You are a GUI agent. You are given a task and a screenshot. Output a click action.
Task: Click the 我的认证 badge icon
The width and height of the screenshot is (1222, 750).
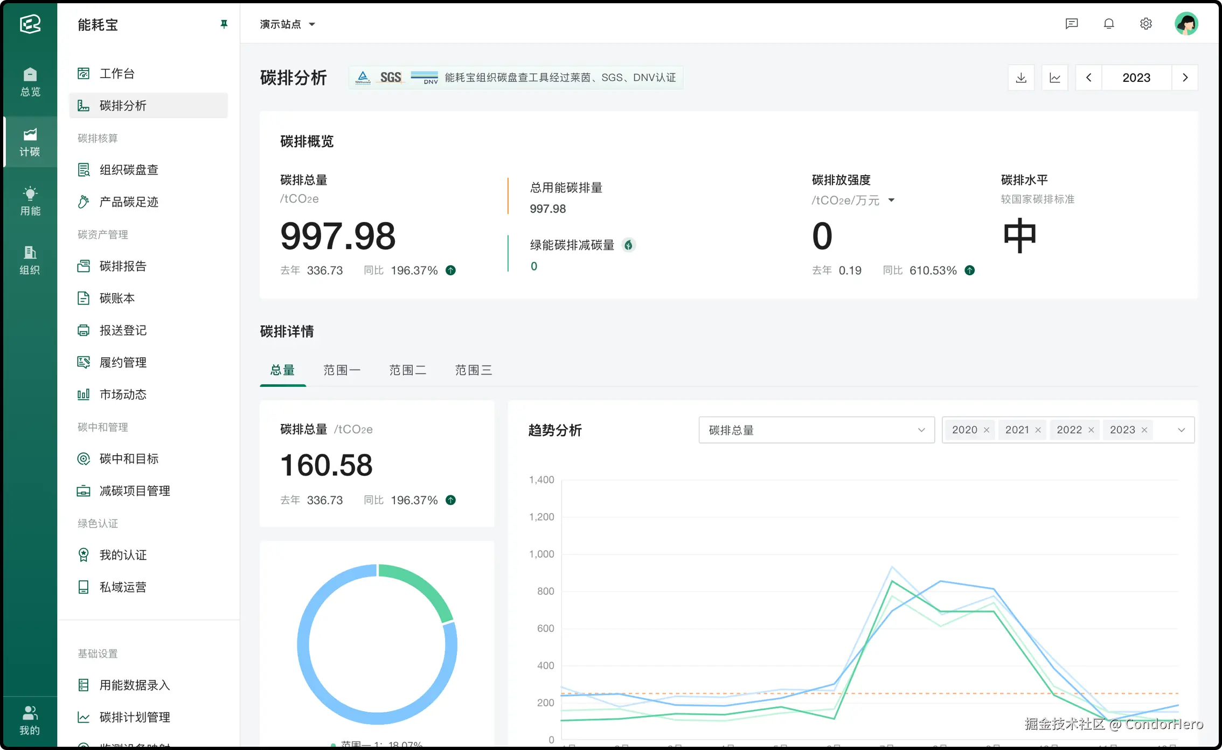(84, 555)
